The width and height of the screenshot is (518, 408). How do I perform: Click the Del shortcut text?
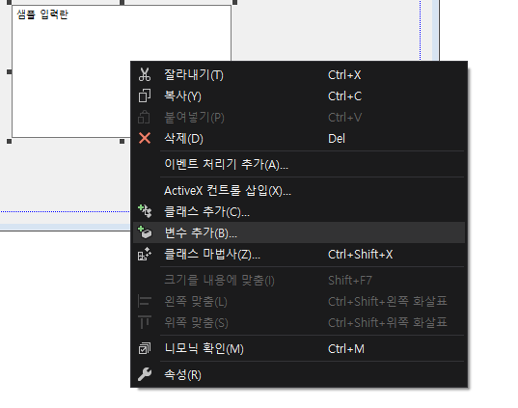pos(337,139)
